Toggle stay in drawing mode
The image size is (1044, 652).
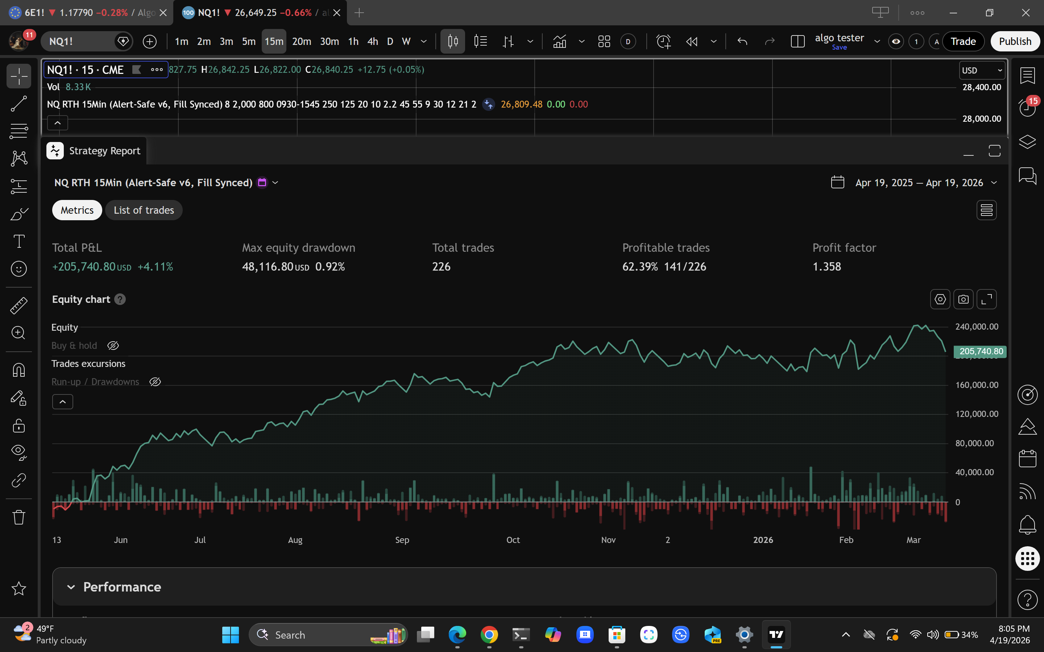(18, 398)
